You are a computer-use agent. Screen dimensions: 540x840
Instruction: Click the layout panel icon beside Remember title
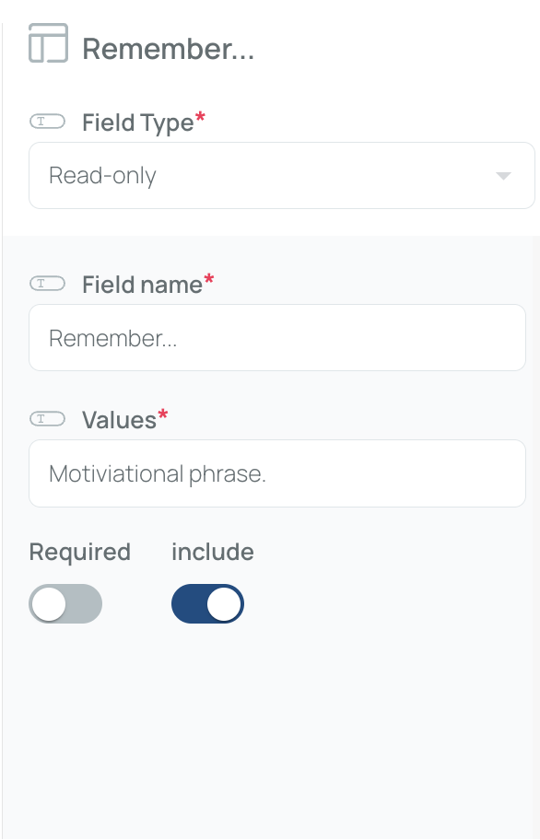48,43
